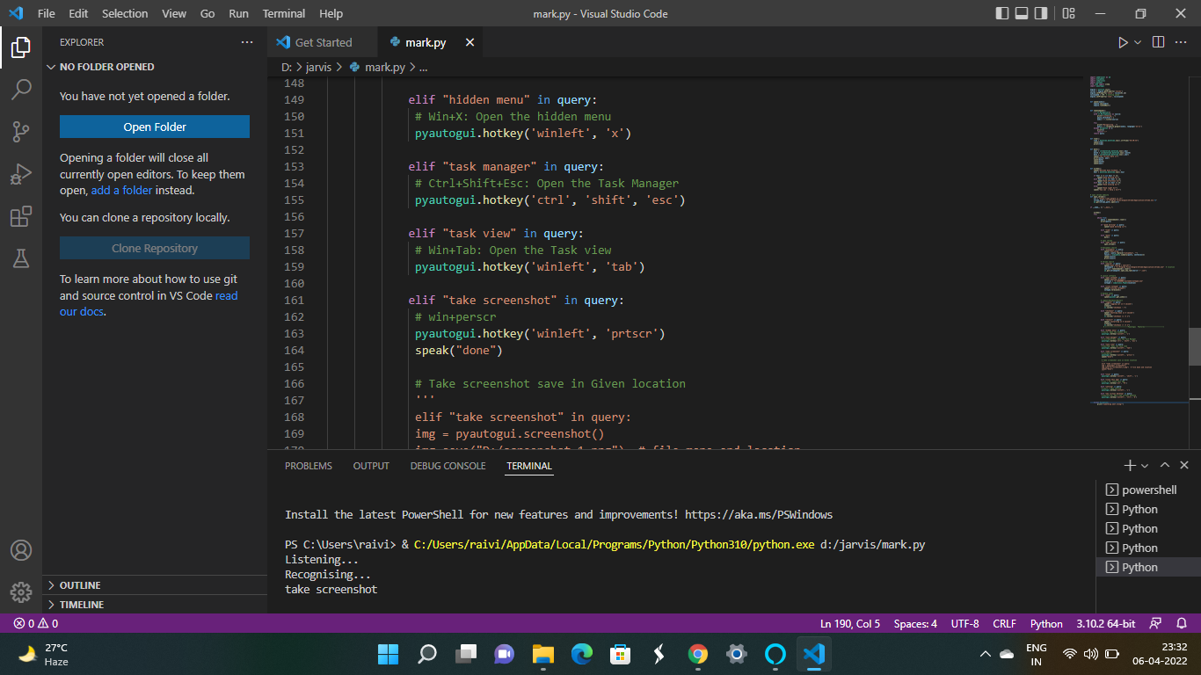Toggle the secondary side bar layout button
The image size is (1201, 675).
tap(1041, 13)
